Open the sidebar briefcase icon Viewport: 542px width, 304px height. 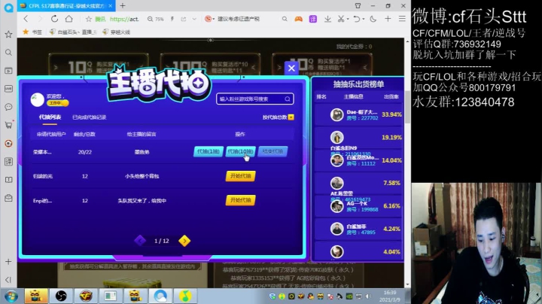pos(8,198)
